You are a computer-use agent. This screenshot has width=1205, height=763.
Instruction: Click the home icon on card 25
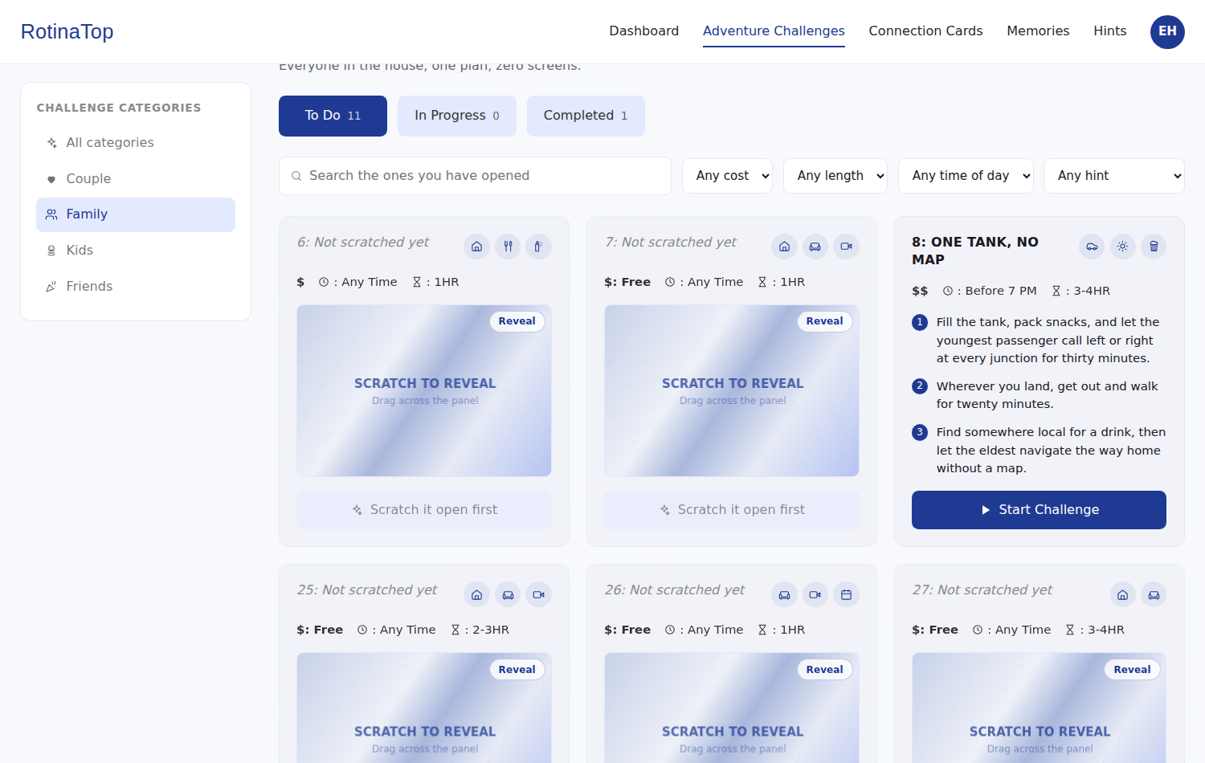point(476,594)
